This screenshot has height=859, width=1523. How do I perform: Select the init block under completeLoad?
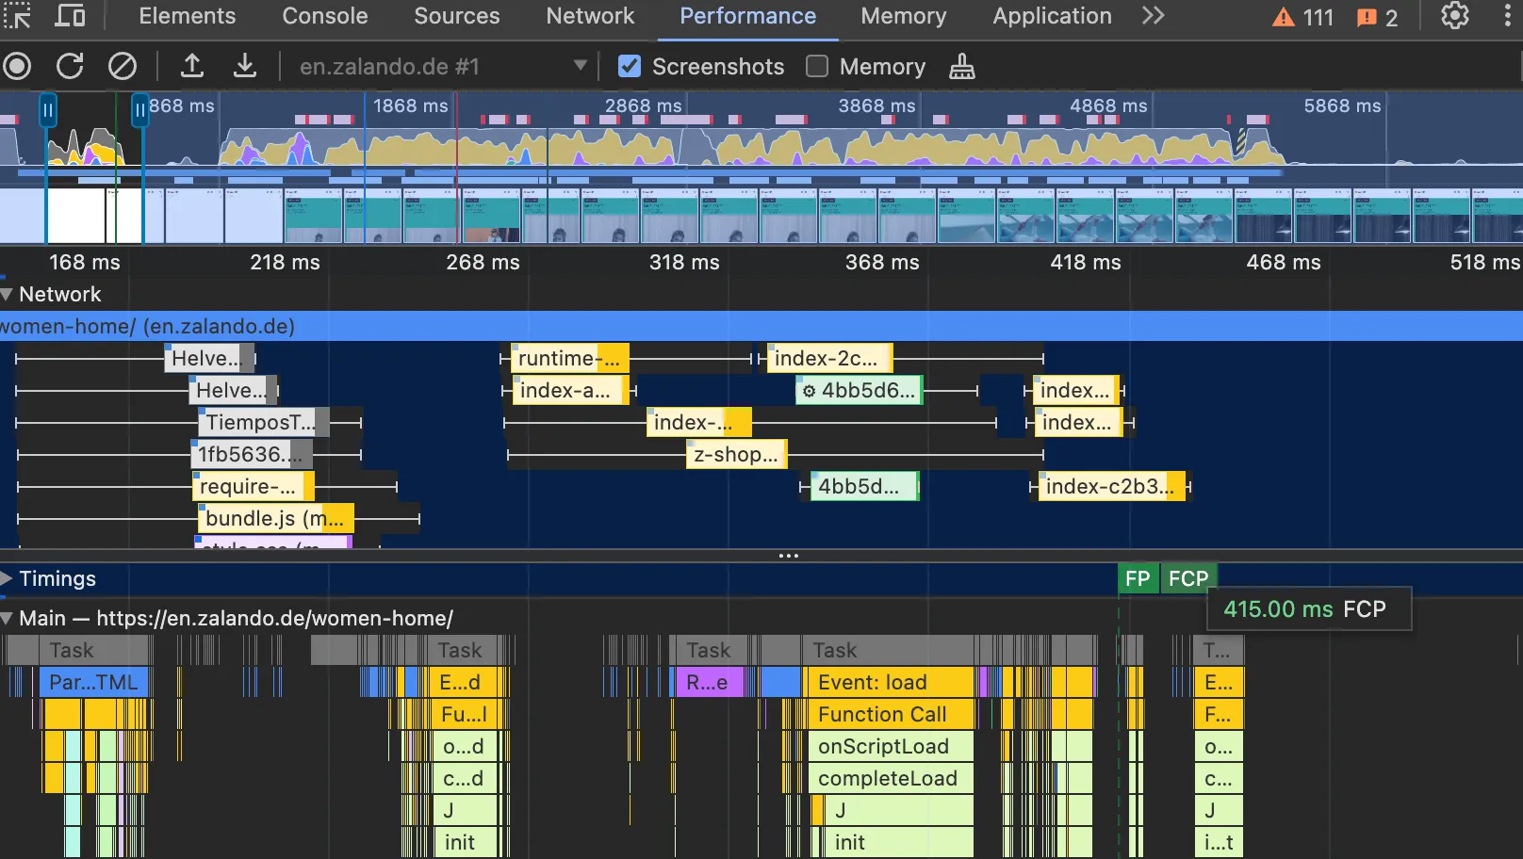tap(900, 842)
